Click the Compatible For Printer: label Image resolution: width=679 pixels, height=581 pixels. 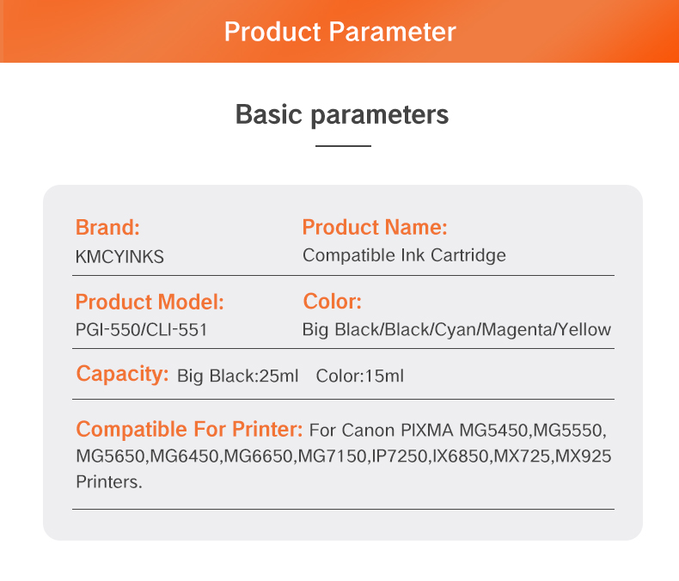coord(189,429)
